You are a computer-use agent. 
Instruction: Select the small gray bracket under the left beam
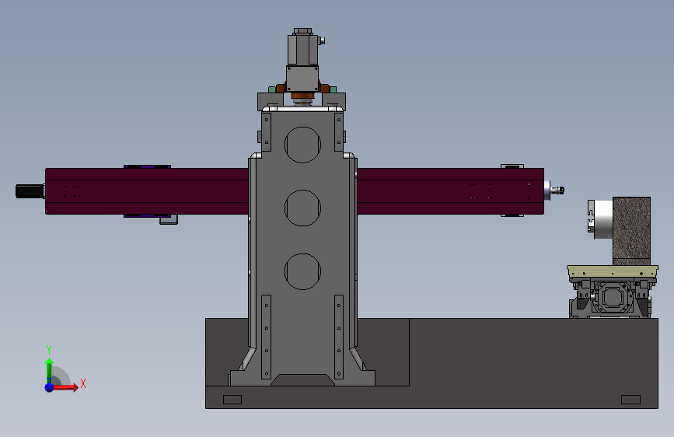(x=169, y=220)
